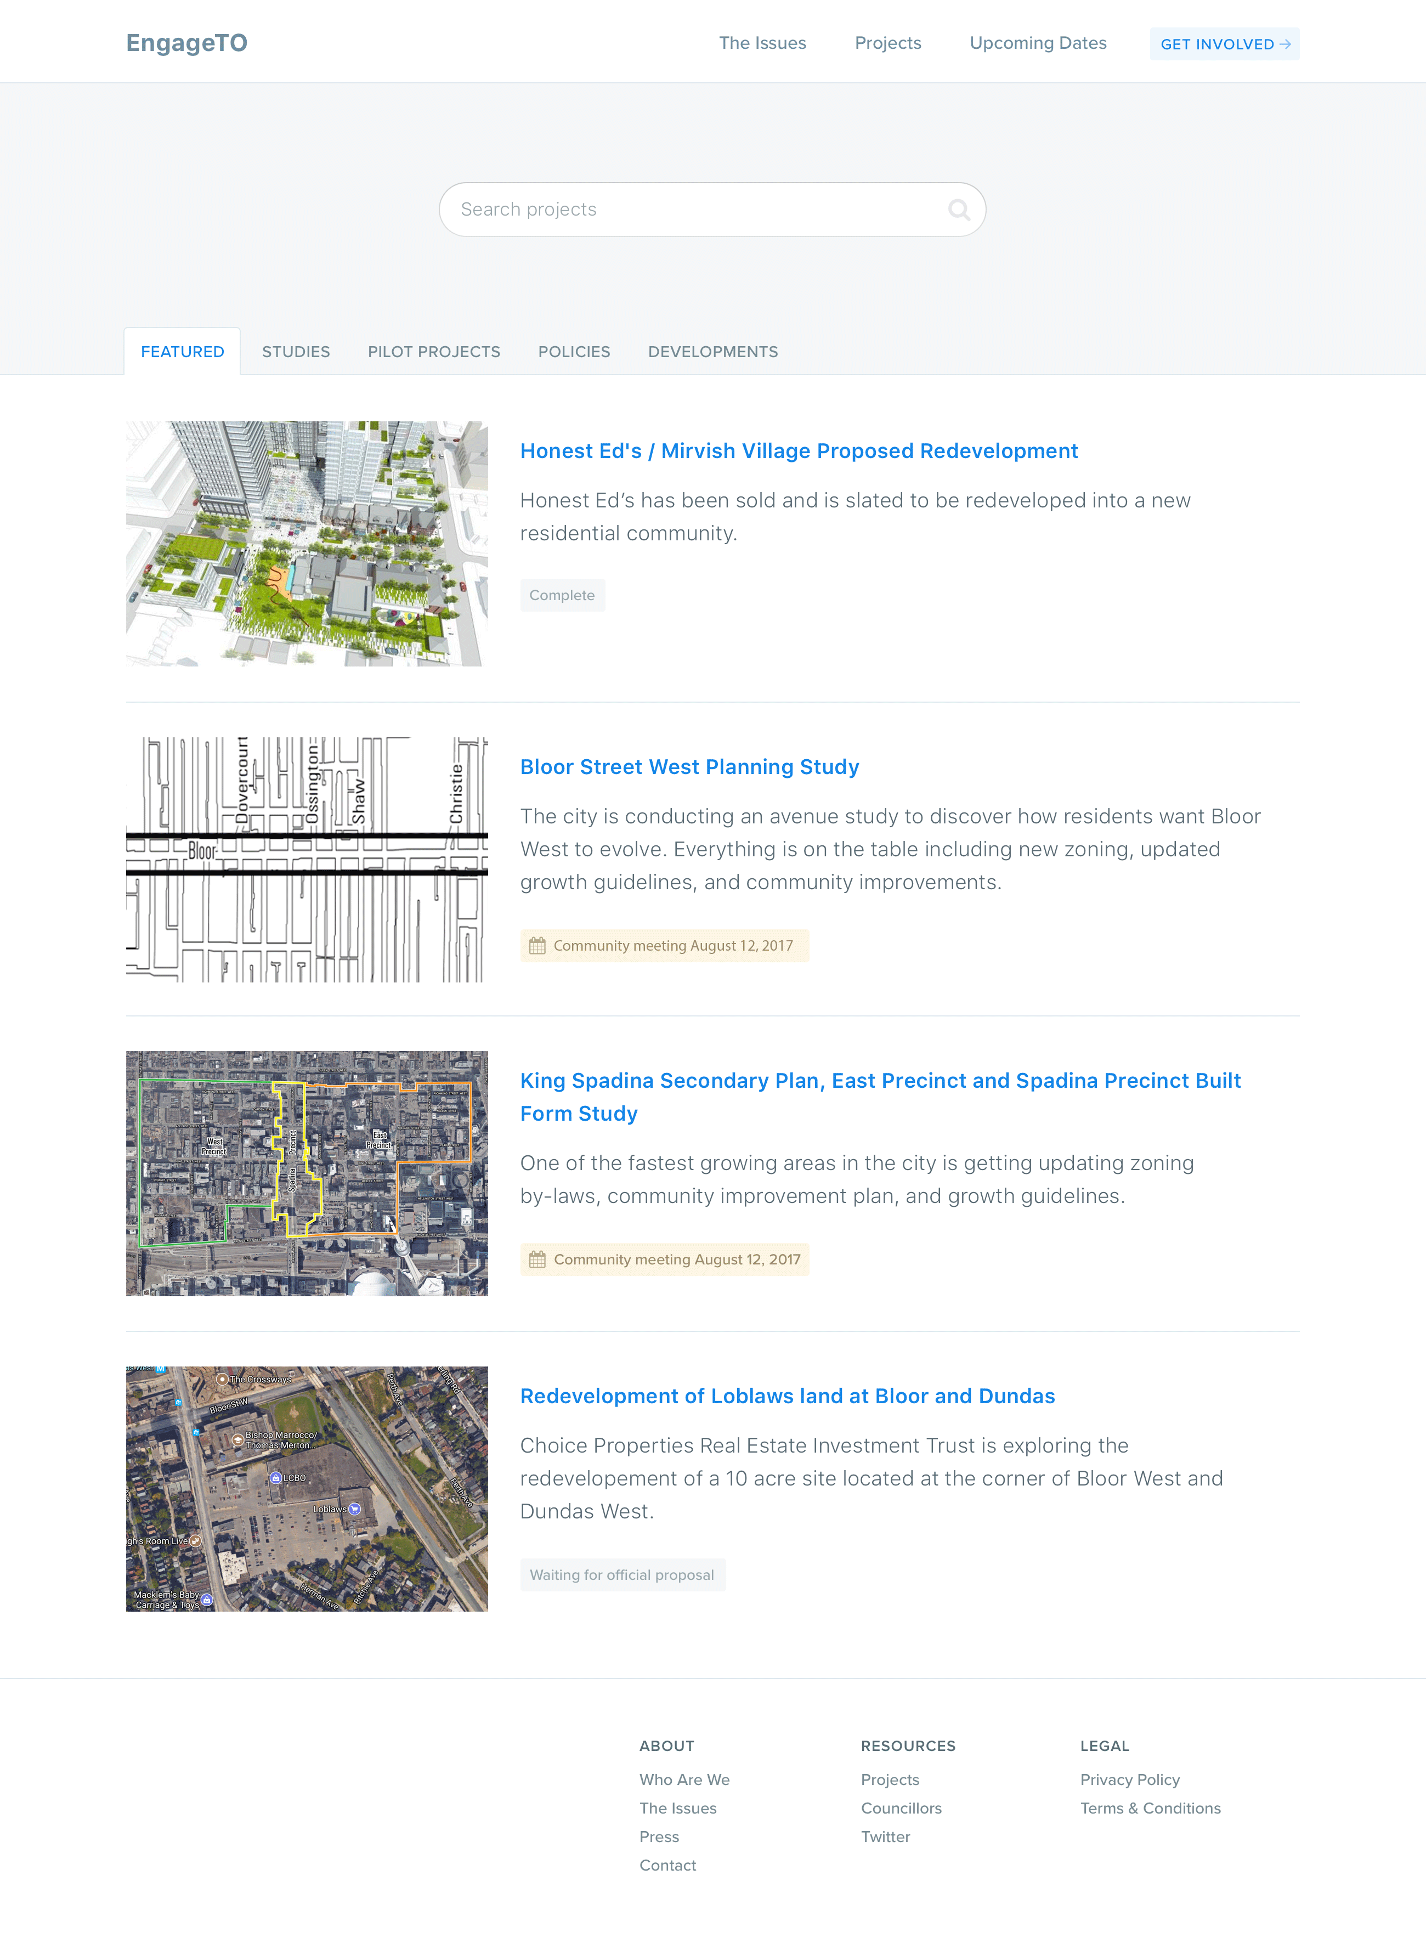Switch to the Pilot Projects tab

[434, 351]
